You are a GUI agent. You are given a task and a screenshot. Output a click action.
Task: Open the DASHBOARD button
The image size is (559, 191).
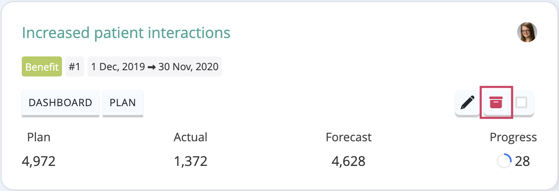(60, 103)
